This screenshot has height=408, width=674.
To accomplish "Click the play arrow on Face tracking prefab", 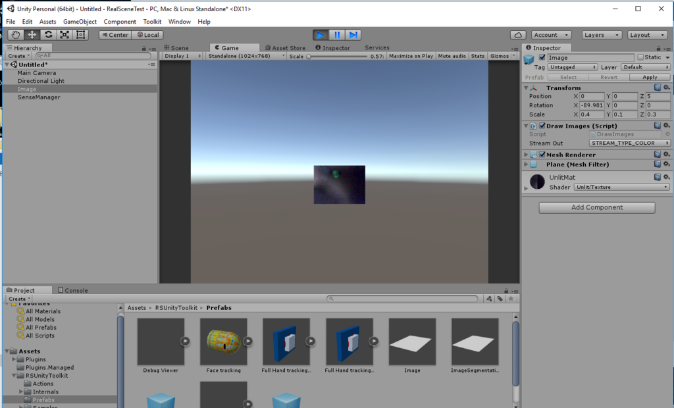I will (248, 341).
